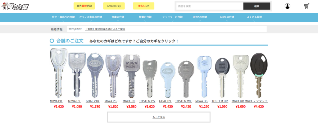Select the MIWA PR key image
Screen dimensions: 318x127
pos(58,73)
